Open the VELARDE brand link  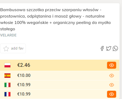coord(8,35)
